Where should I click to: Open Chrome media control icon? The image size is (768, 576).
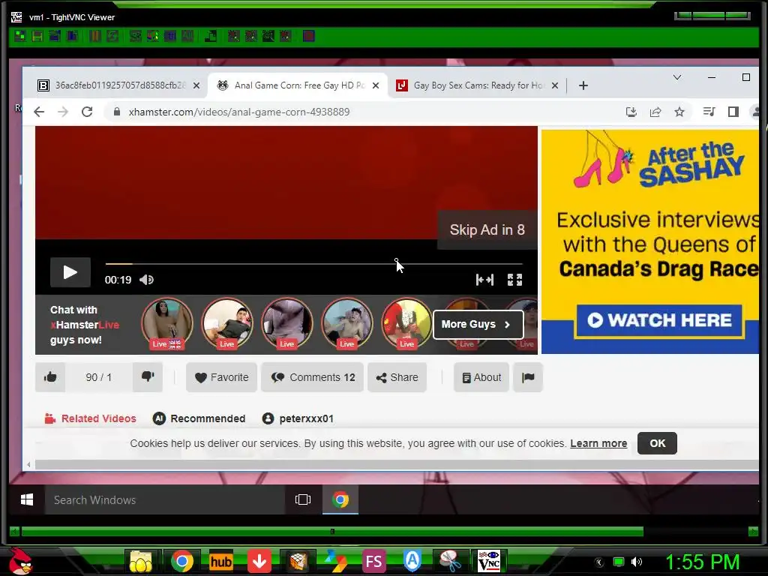coord(709,112)
